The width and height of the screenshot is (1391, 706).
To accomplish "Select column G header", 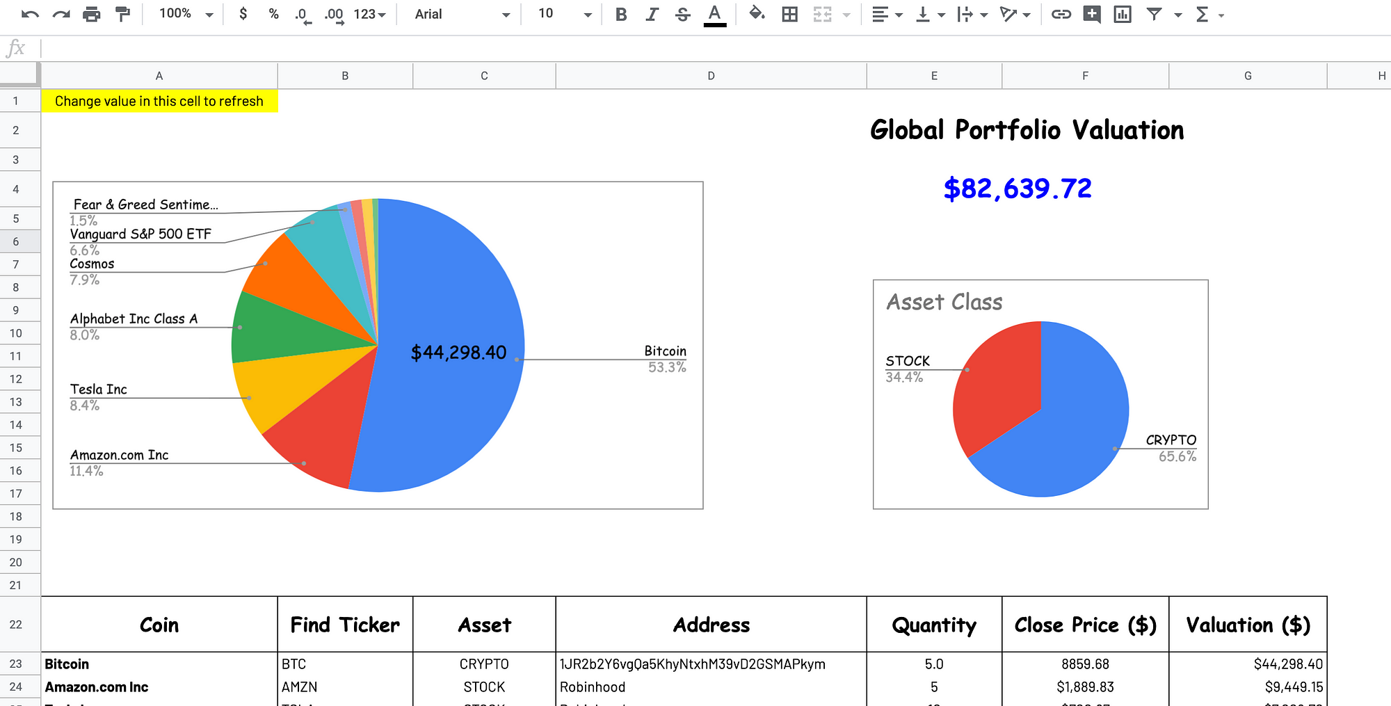I will (x=1248, y=76).
